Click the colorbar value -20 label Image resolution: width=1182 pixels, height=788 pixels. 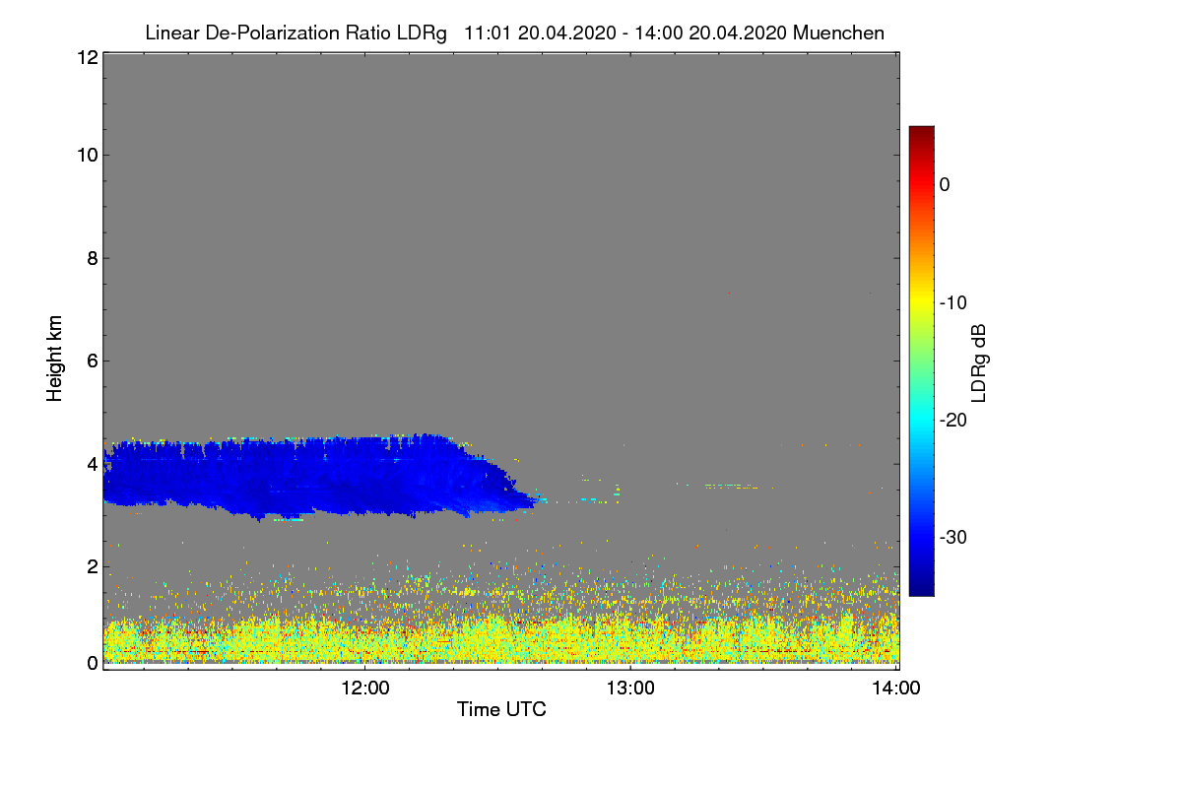point(952,420)
